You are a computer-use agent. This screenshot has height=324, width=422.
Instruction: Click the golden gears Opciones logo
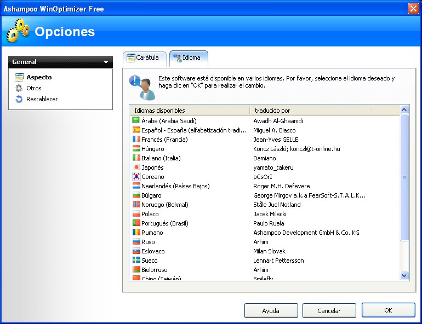pyautogui.click(x=18, y=30)
